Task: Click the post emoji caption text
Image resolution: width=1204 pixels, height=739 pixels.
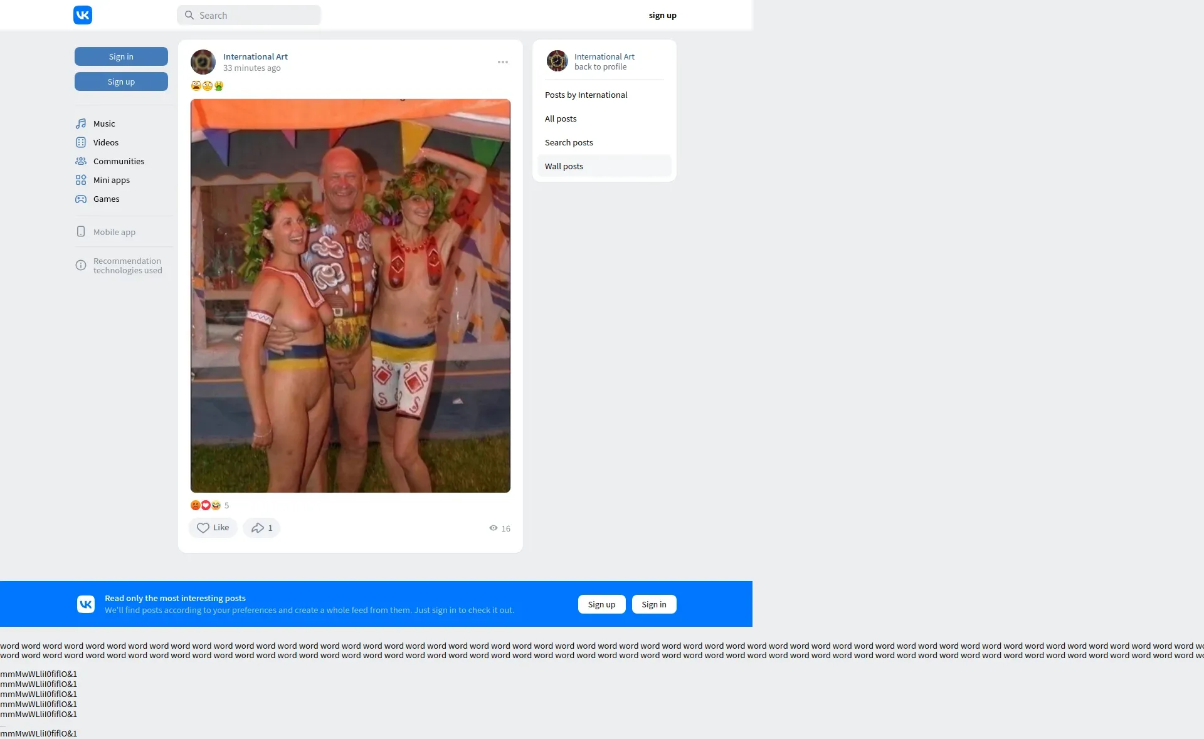Action: coord(208,86)
